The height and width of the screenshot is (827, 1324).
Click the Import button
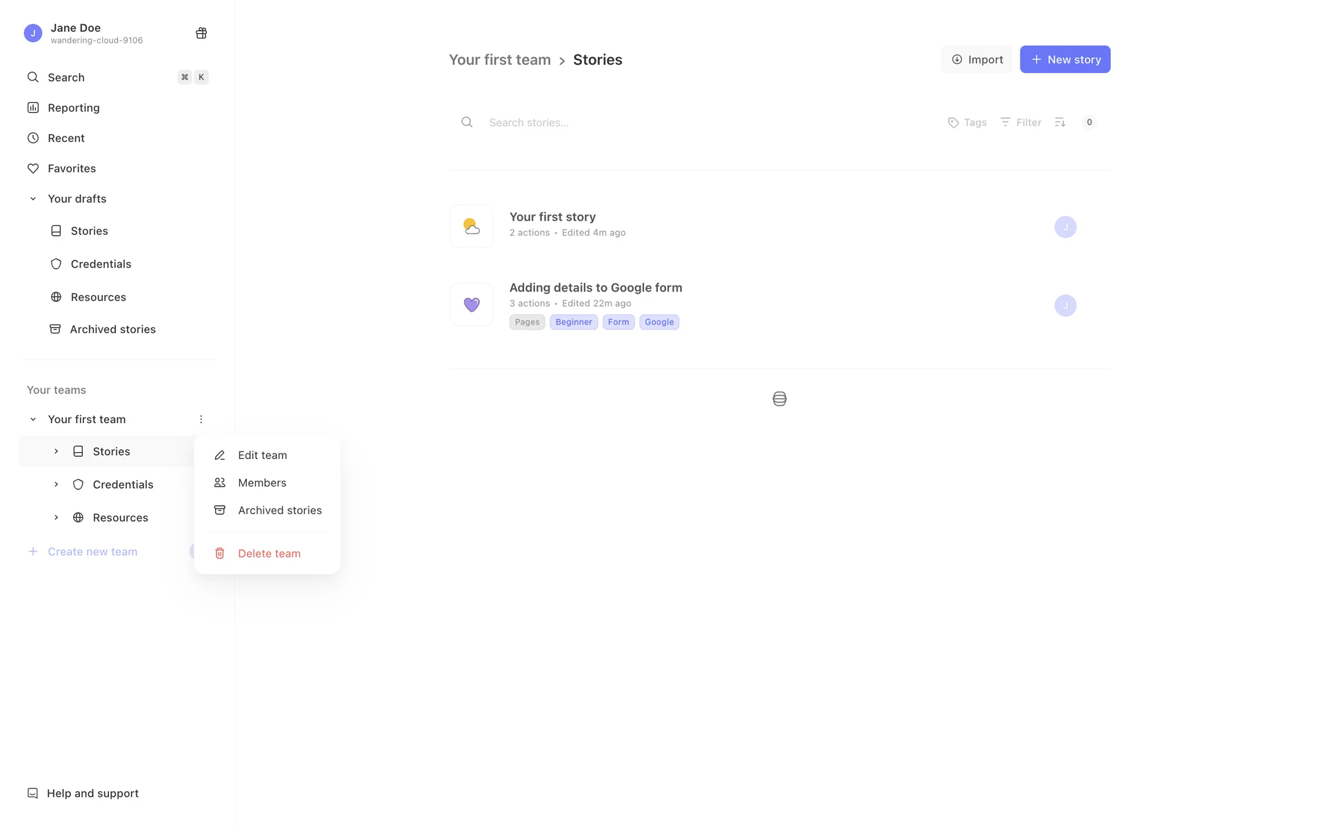[x=976, y=59]
